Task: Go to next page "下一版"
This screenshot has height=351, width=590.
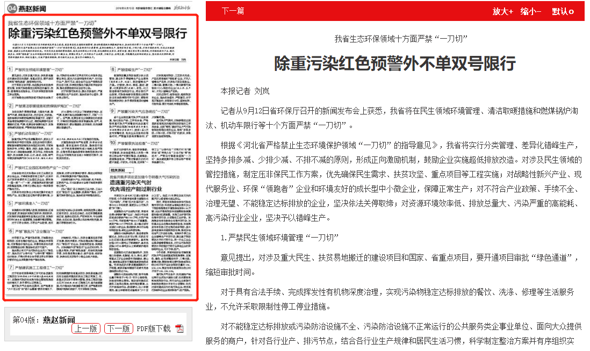Action: 118,328
